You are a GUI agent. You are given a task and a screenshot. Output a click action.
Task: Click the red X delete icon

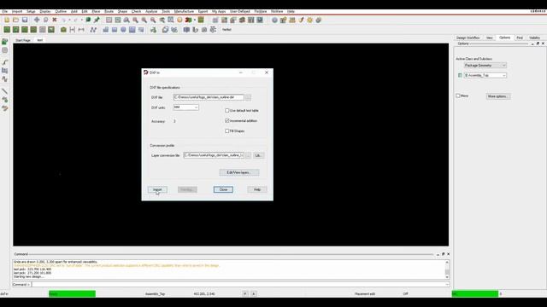[55, 20]
